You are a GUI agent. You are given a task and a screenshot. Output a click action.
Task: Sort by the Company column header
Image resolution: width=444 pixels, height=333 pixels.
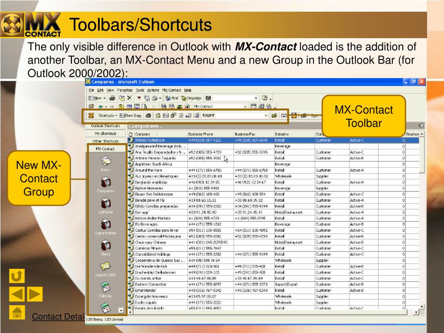click(160, 134)
